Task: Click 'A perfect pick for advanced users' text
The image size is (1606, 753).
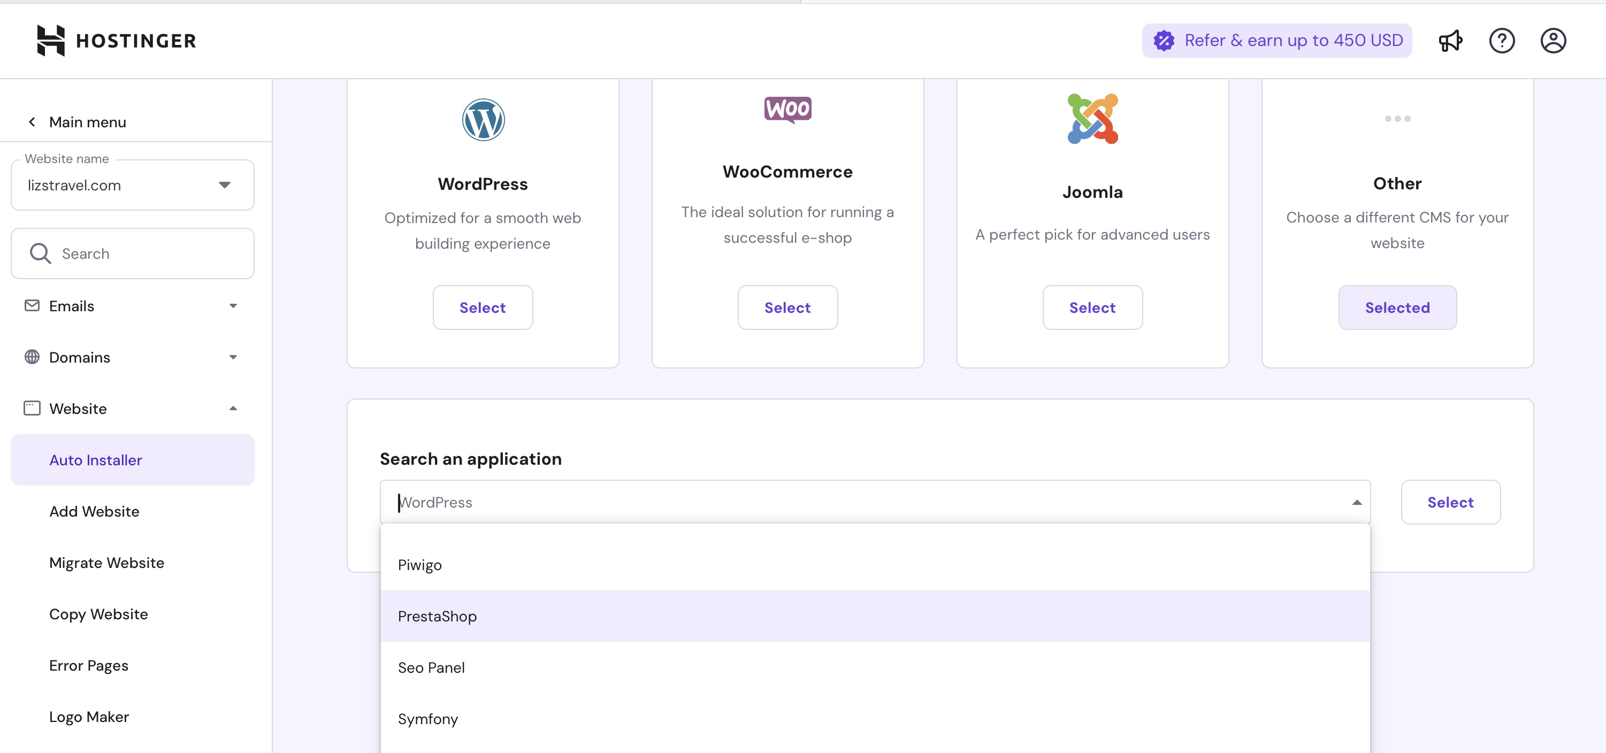Action: click(1092, 234)
